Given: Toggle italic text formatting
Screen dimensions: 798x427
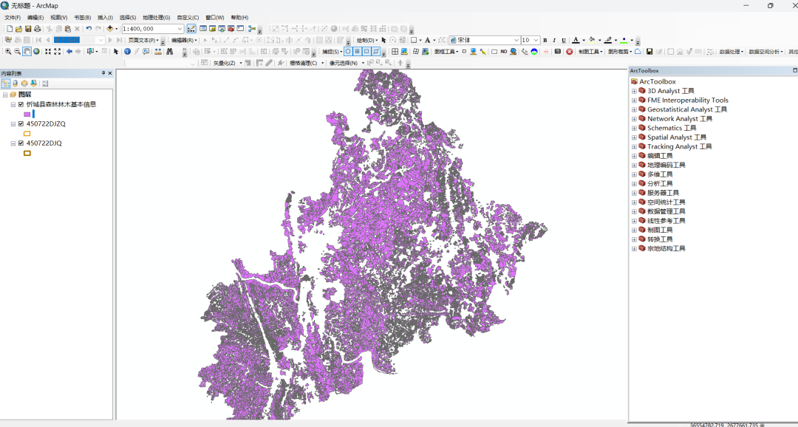Looking at the screenshot, I should coord(554,40).
